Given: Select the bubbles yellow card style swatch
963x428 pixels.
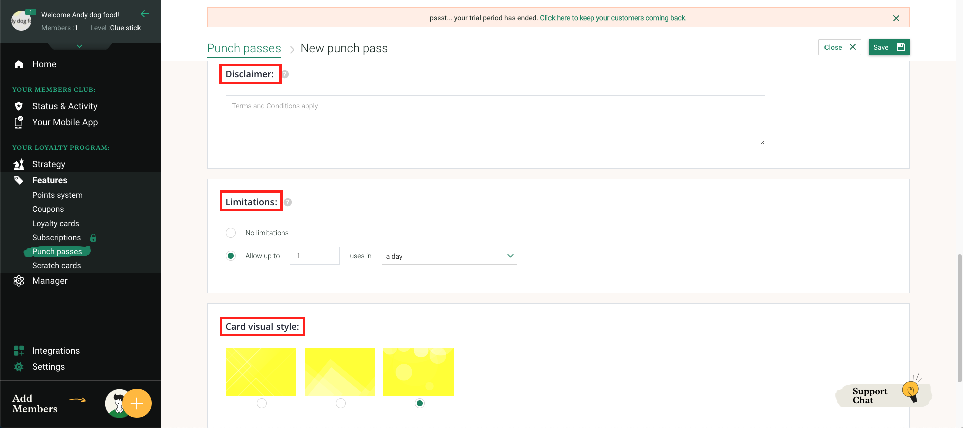Looking at the screenshot, I should tap(418, 371).
